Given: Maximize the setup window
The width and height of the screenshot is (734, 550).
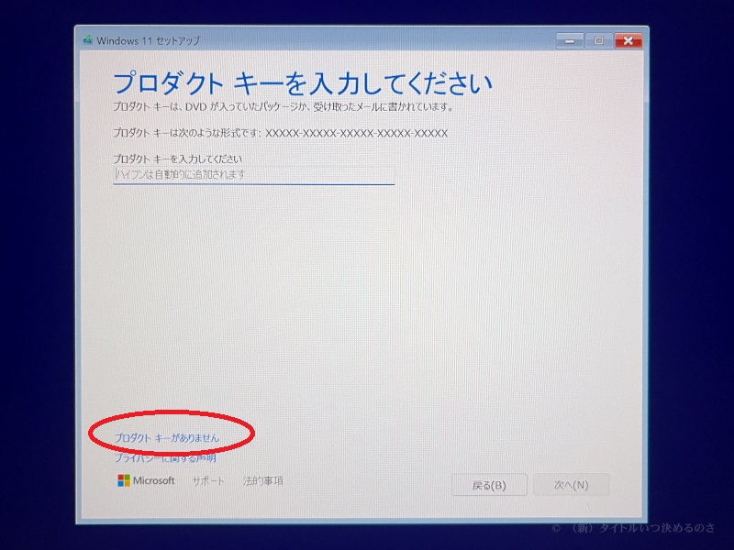Looking at the screenshot, I should point(599,40).
